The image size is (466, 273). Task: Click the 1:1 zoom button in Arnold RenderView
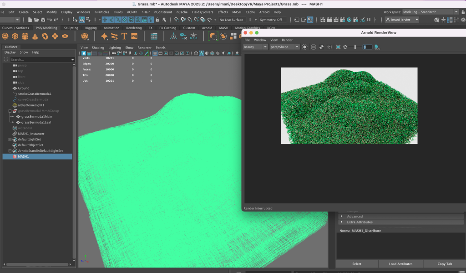pos(329,47)
